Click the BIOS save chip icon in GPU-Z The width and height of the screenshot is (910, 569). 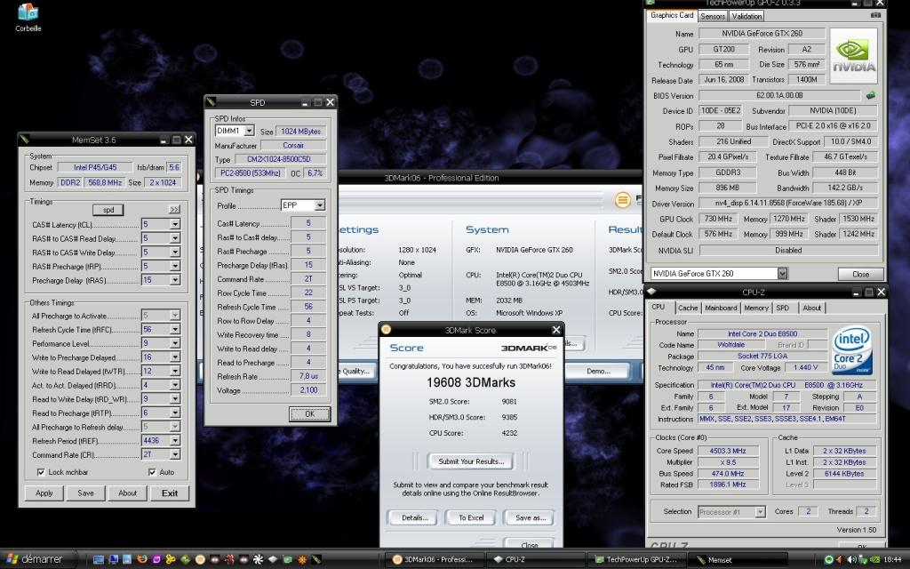[870, 95]
